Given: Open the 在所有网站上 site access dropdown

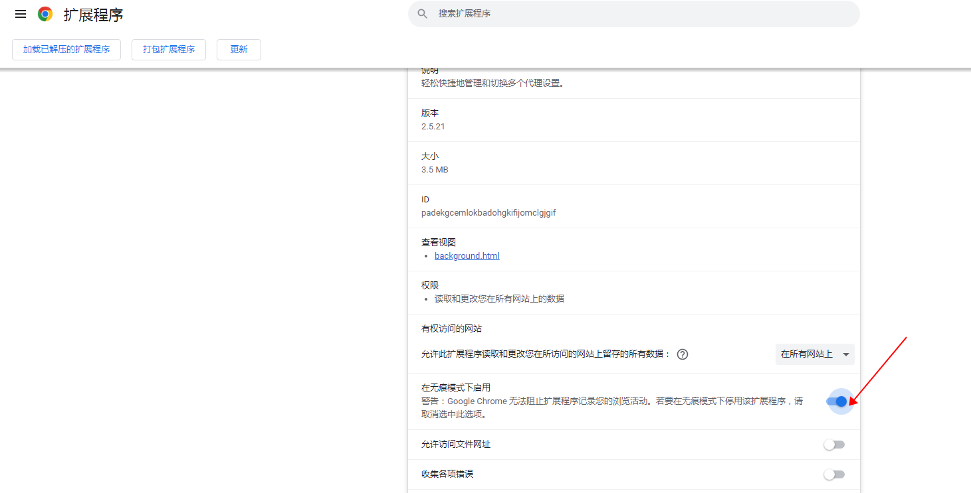Looking at the screenshot, I should click(x=815, y=354).
